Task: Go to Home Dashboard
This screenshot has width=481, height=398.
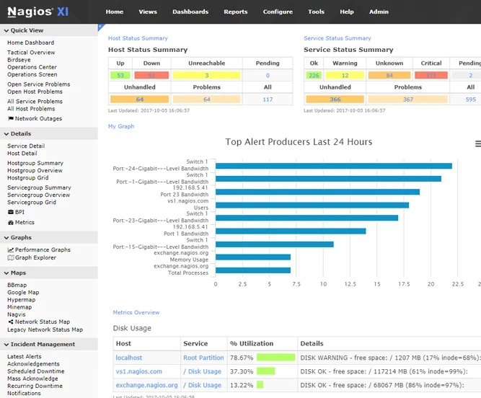Action: [31, 43]
